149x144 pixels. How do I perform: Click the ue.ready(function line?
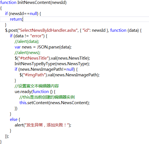[x=35, y=92]
